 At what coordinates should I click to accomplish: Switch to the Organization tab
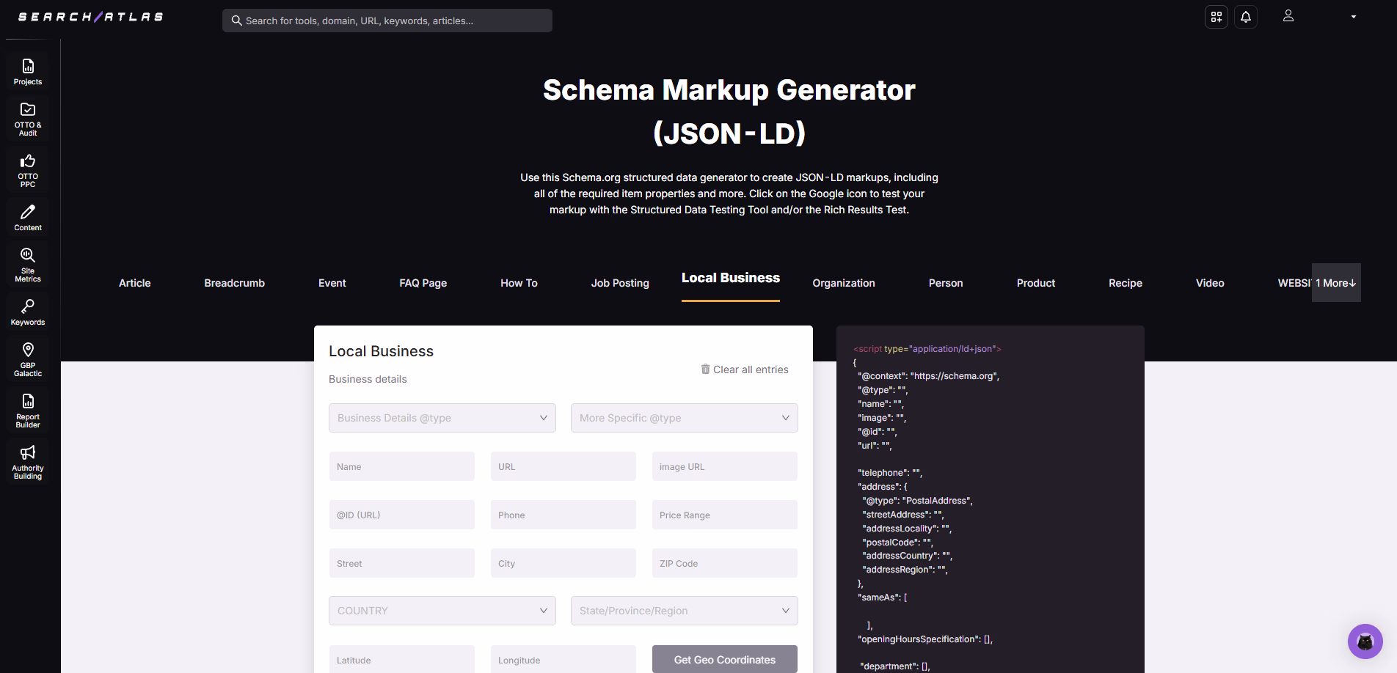[x=843, y=283]
